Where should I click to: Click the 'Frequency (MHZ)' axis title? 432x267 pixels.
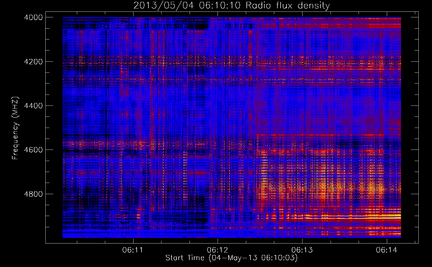coord(15,128)
